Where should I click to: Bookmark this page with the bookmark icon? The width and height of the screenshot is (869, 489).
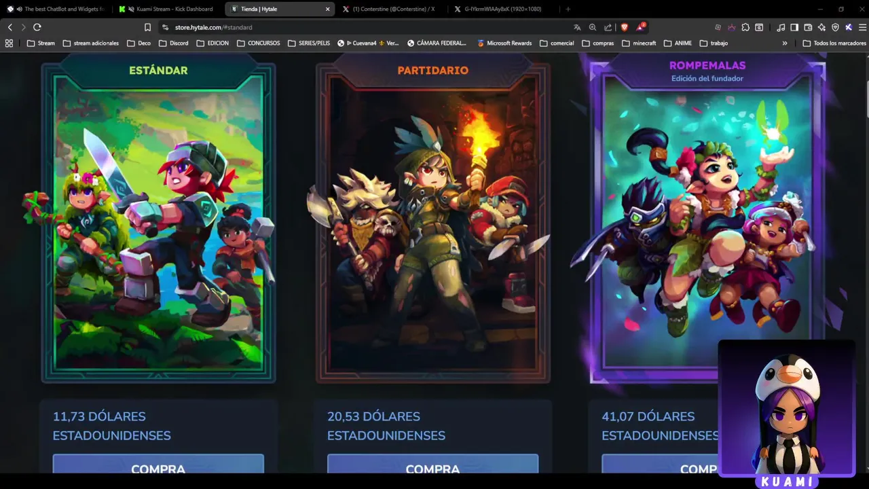[147, 27]
